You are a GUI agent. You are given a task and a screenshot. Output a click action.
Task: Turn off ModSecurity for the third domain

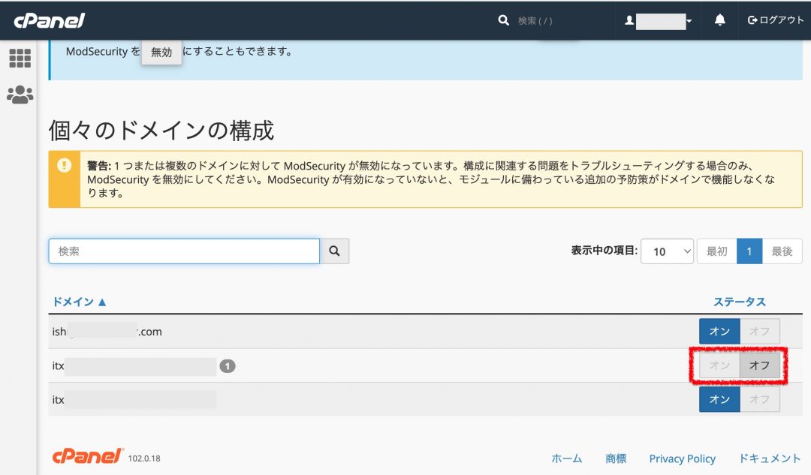tap(759, 399)
